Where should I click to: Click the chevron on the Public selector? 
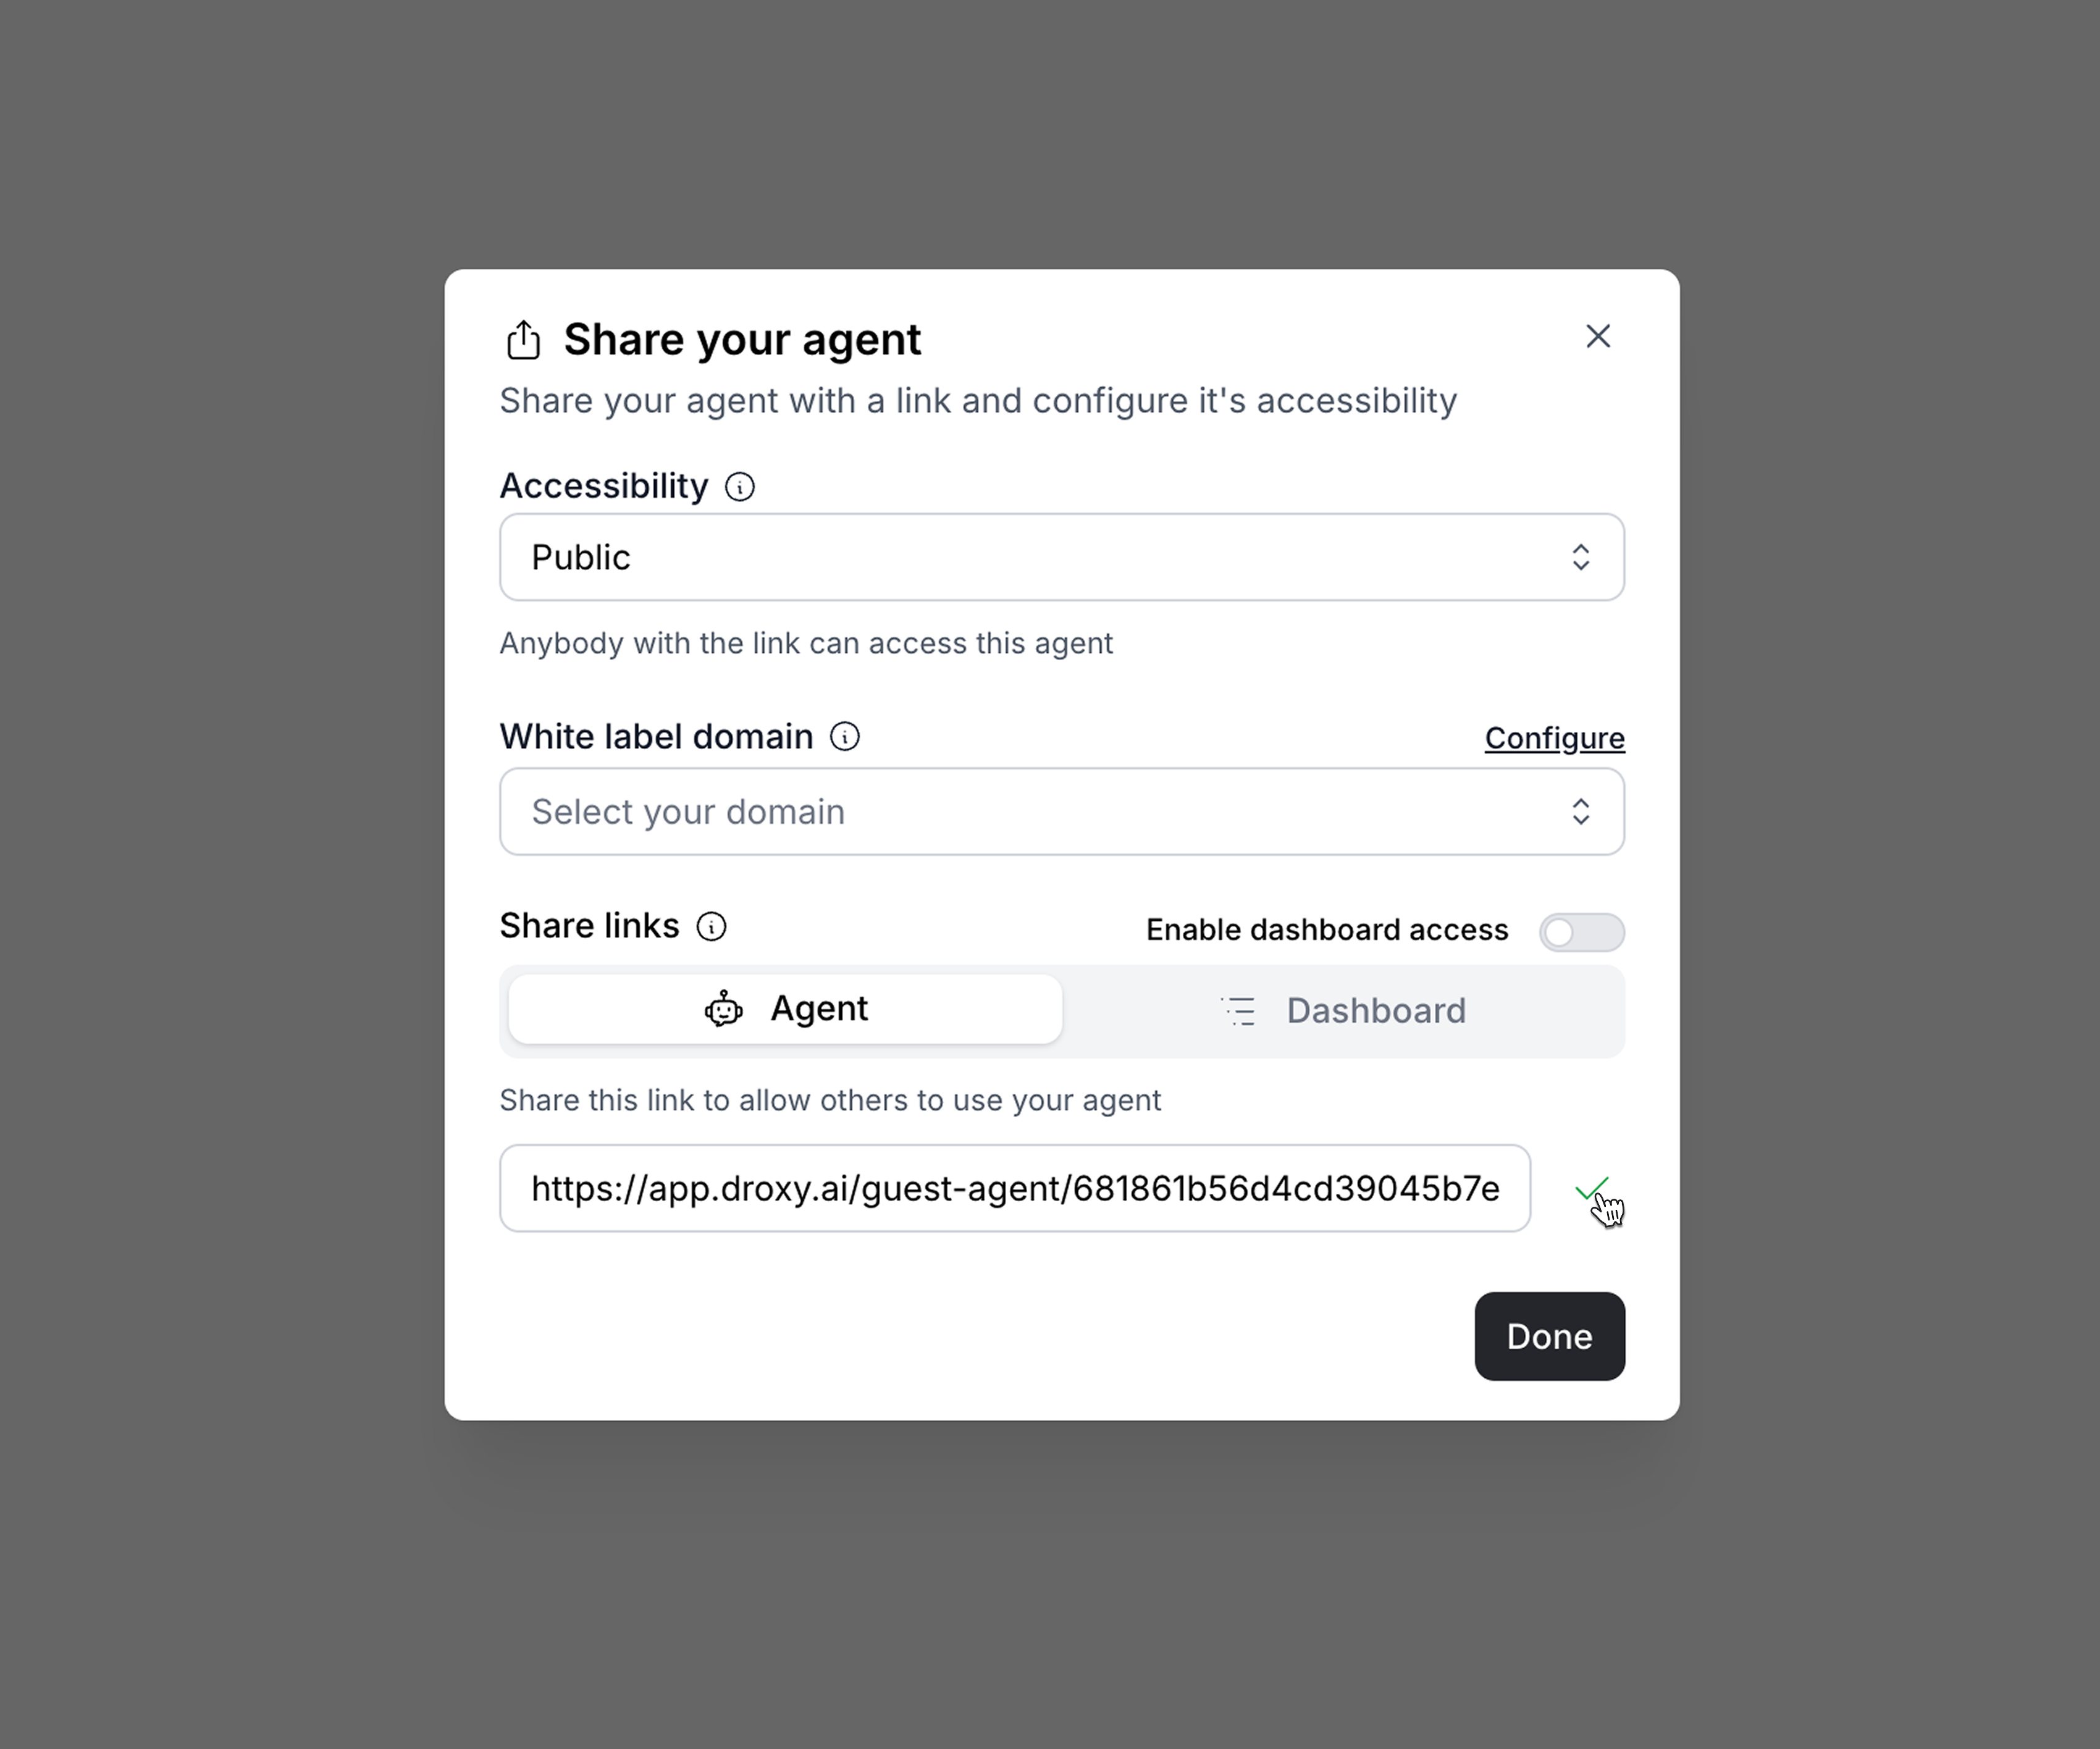(1581, 557)
